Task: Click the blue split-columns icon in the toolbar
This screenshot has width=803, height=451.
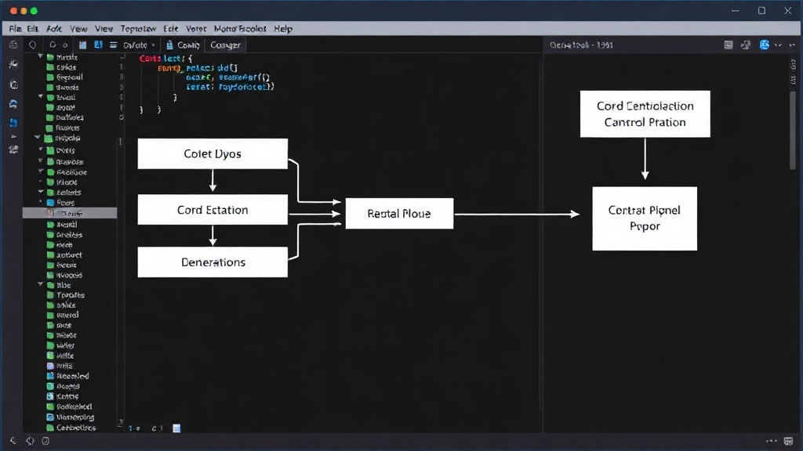Action: tap(98, 45)
